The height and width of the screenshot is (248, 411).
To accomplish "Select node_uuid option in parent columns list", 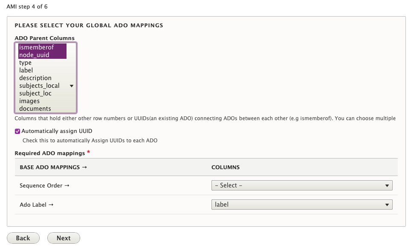I will [x=42, y=55].
